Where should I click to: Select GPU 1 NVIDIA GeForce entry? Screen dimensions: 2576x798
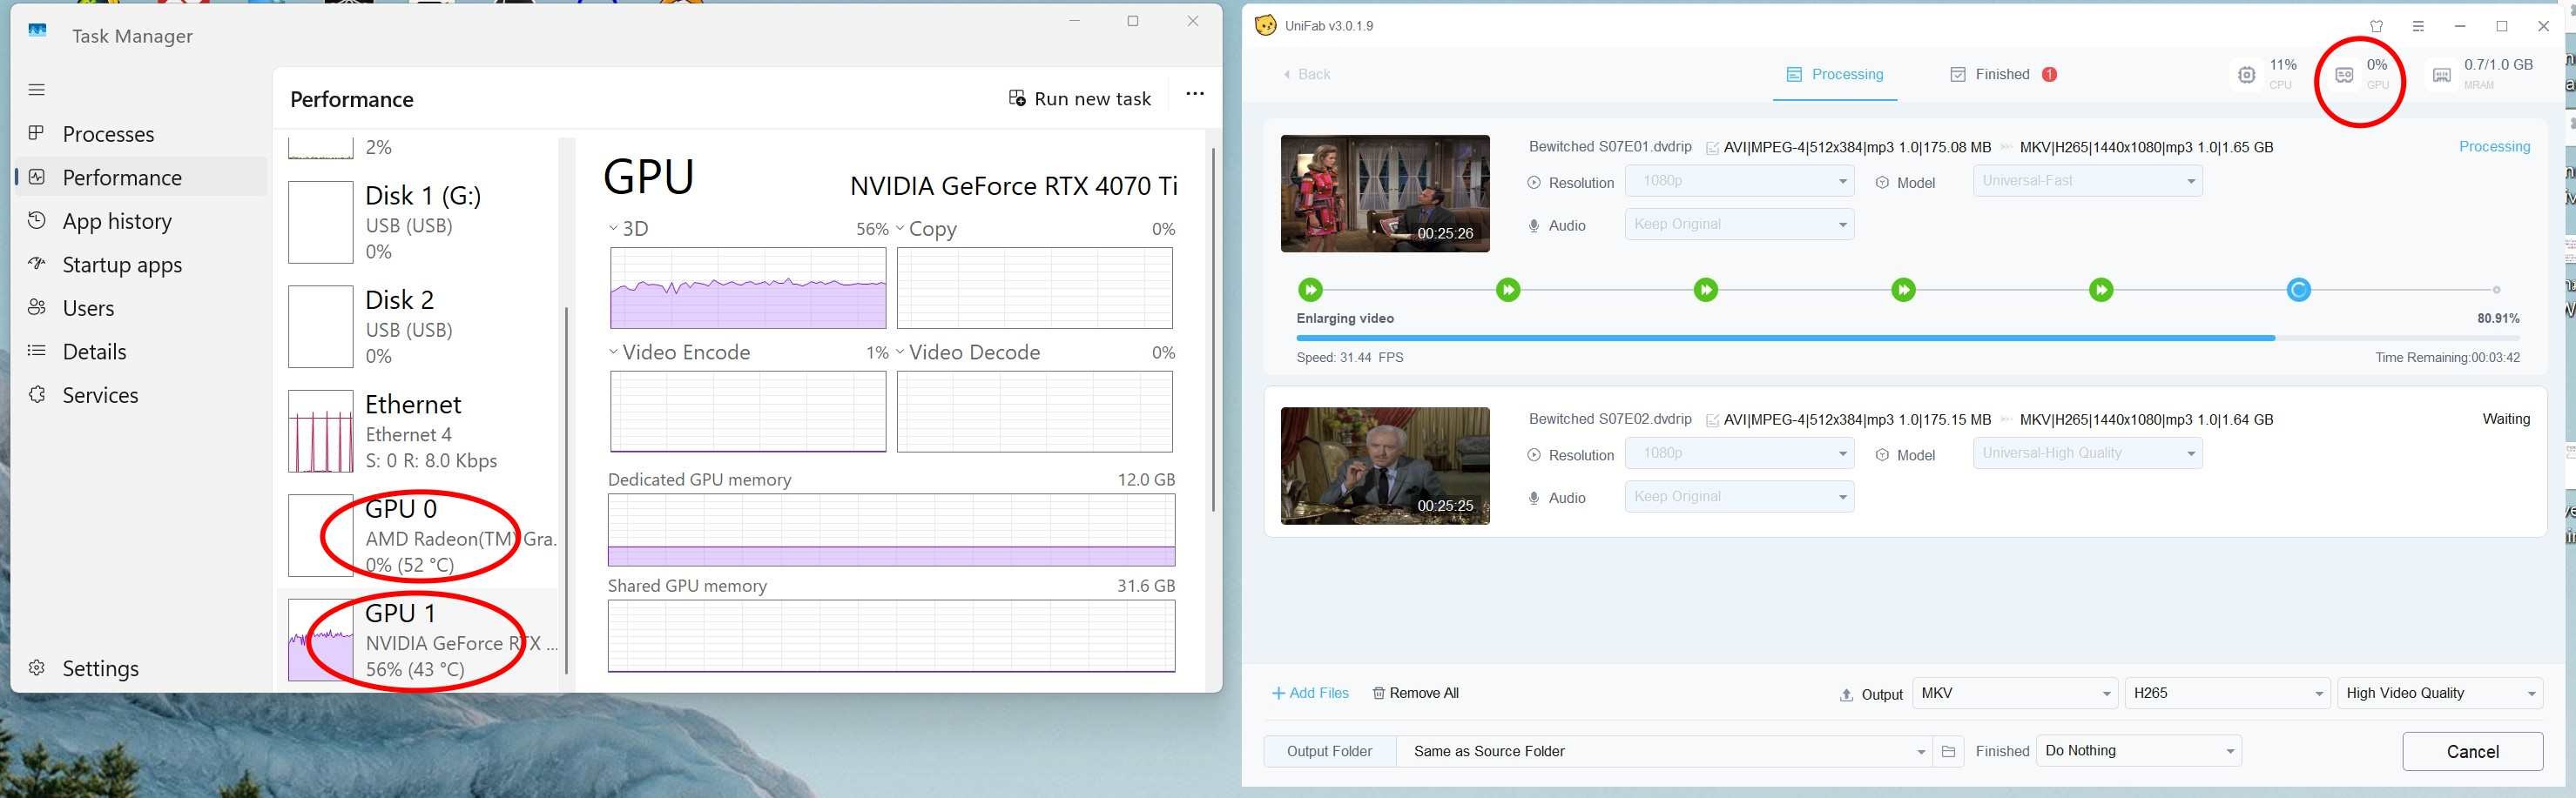[x=418, y=640]
